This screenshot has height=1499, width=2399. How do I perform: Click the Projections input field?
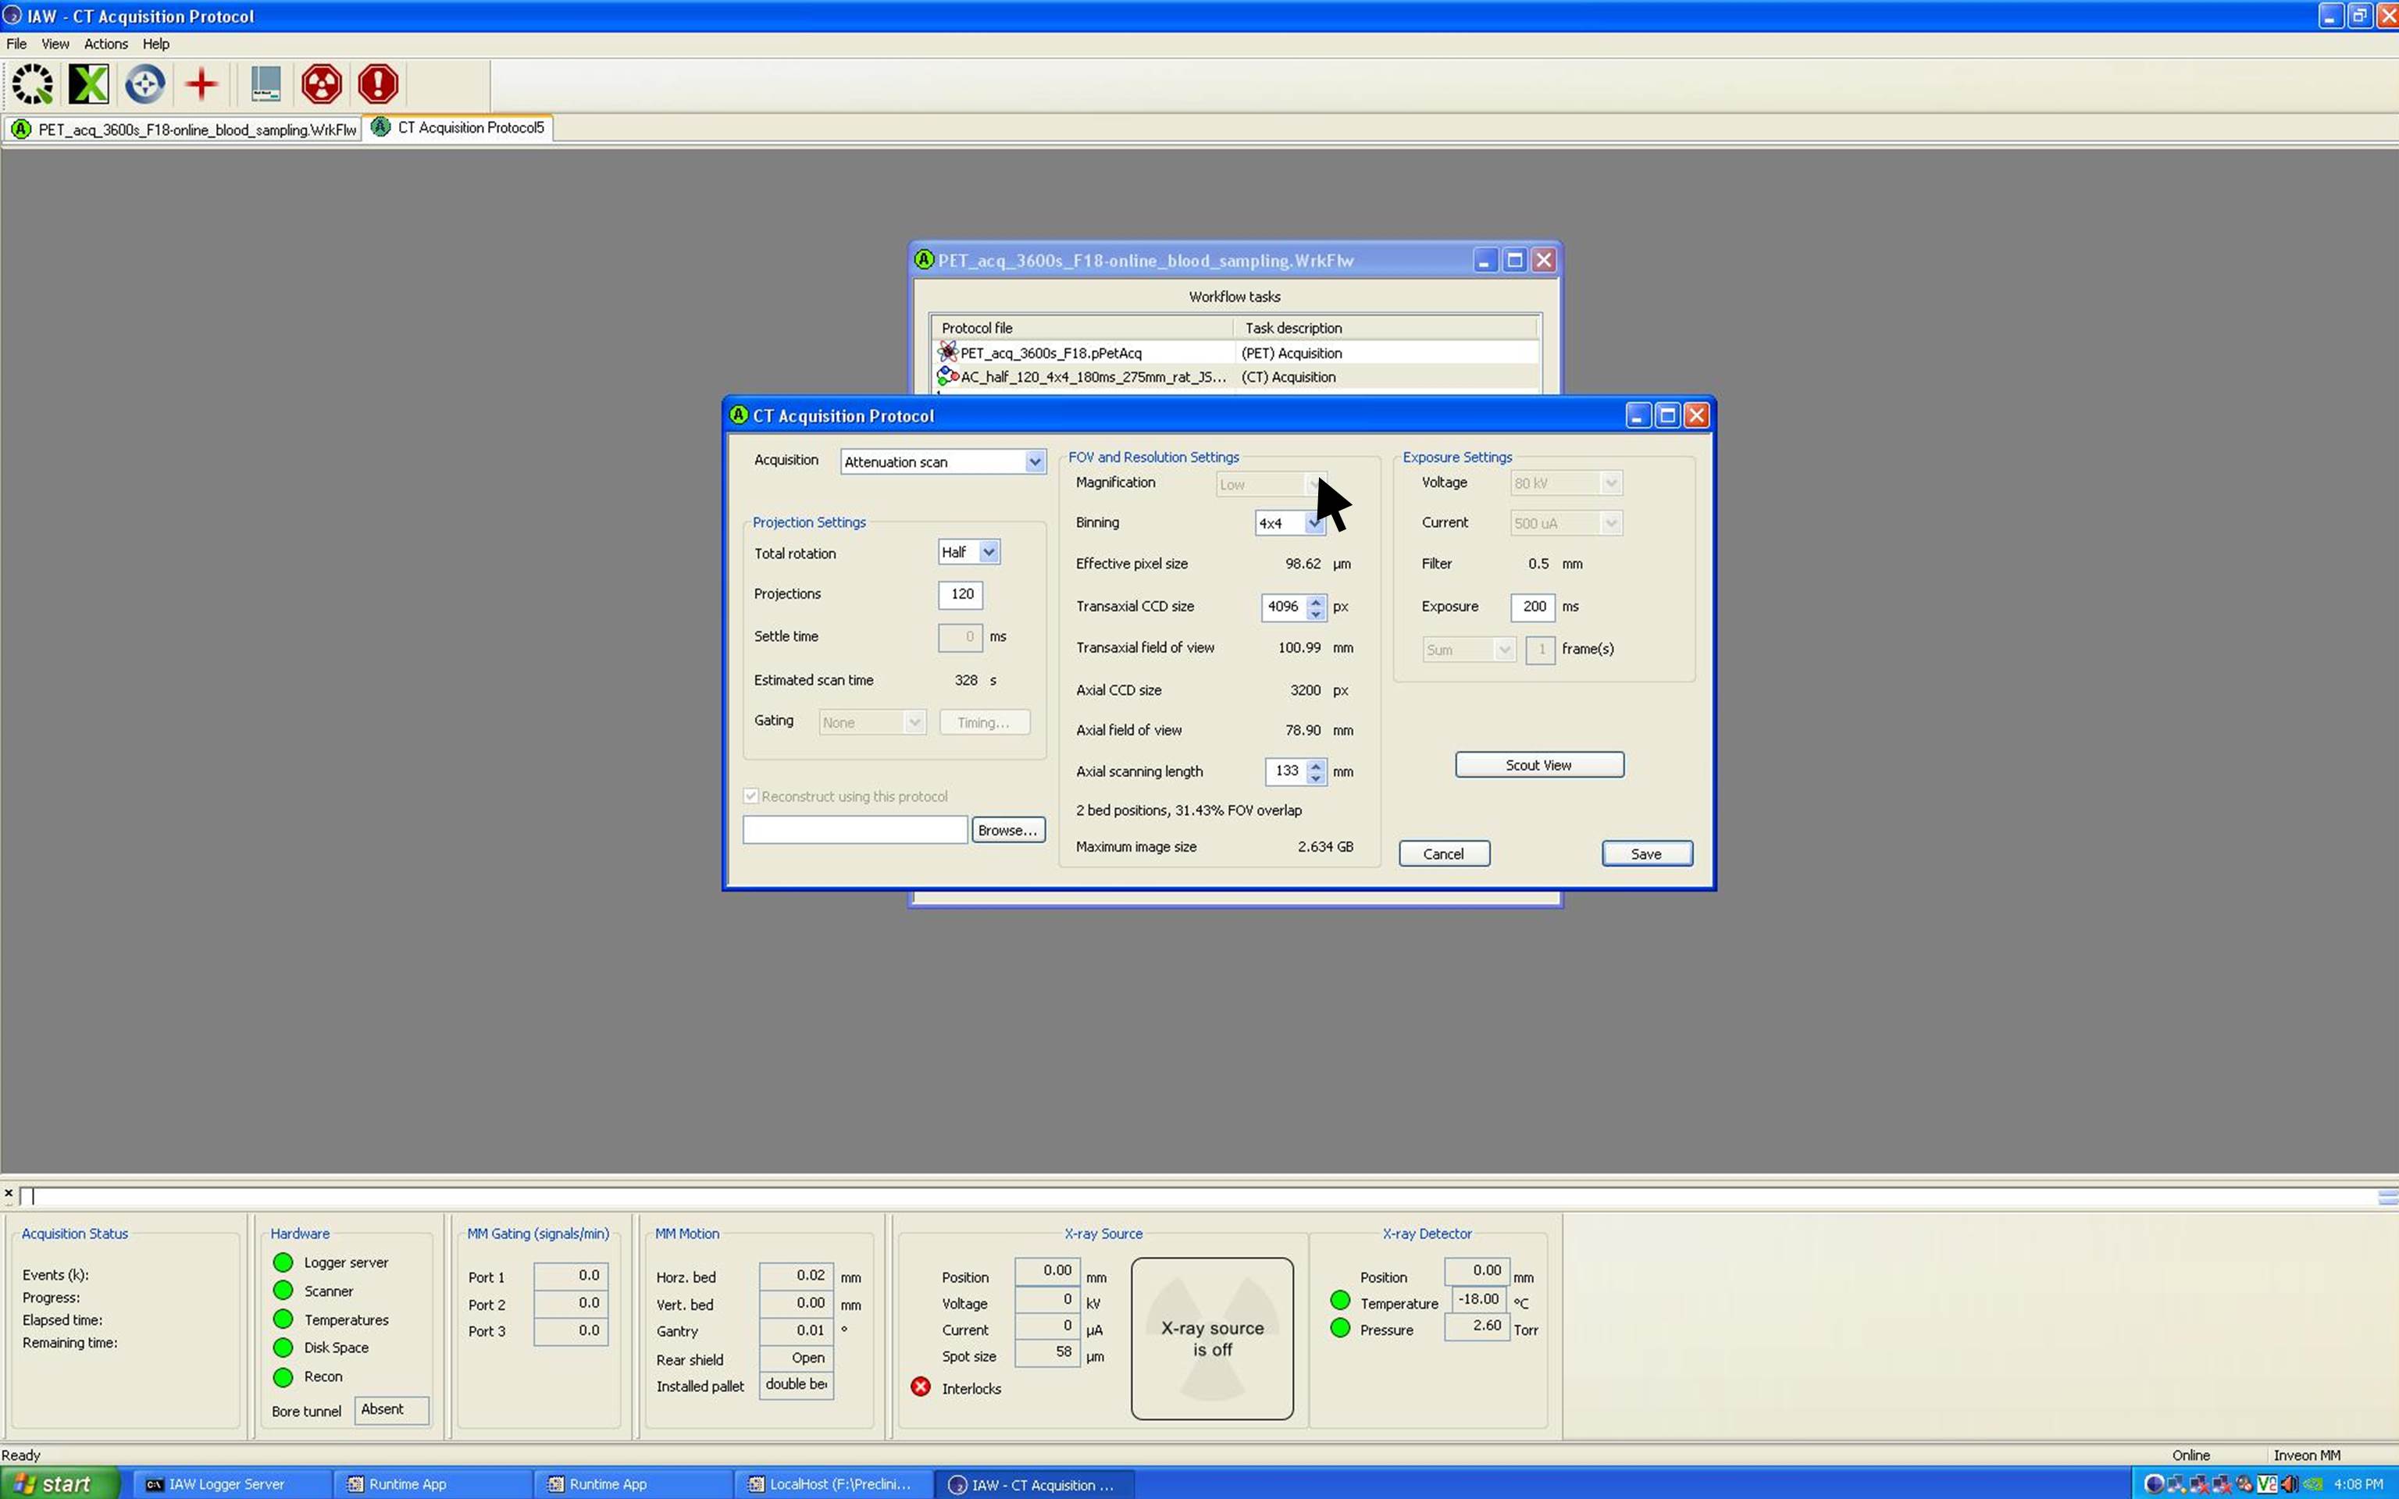click(x=960, y=594)
